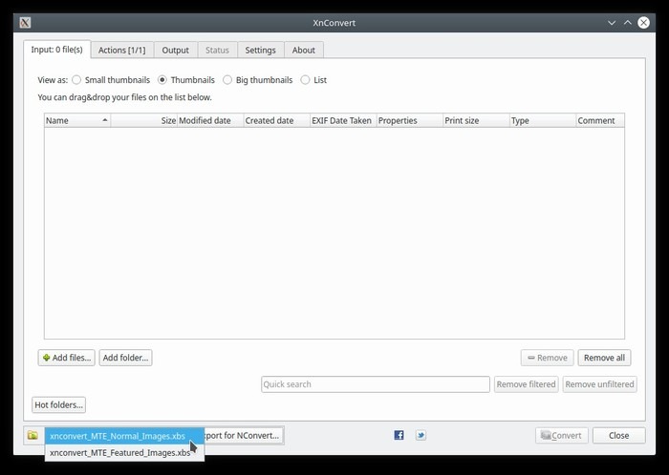Switch to the Input: 0 file(s) tab

[x=56, y=50]
